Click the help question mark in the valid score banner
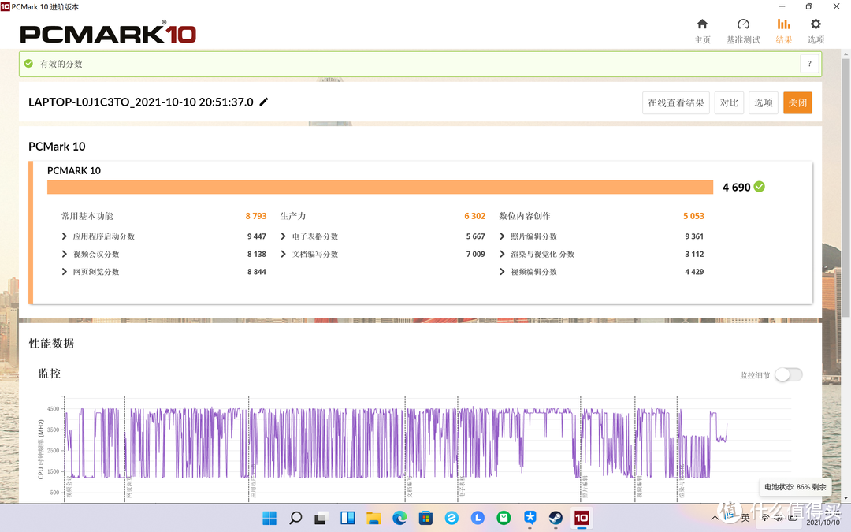851x532 pixels. [x=809, y=64]
